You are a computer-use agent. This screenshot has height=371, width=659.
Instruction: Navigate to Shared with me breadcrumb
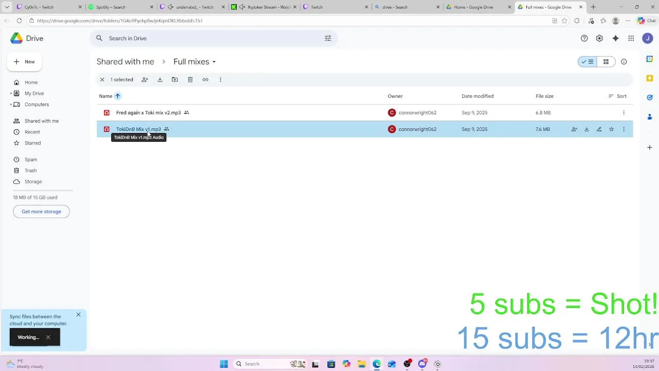point(125,62)
